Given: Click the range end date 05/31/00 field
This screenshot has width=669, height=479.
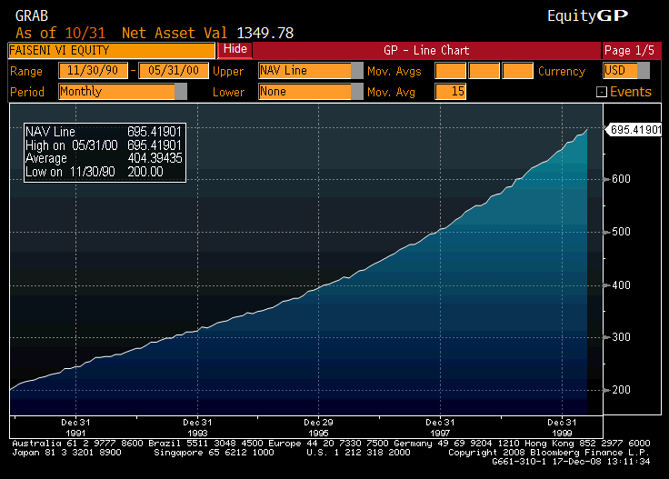Looking at the screenshot, I should point(173,71).
